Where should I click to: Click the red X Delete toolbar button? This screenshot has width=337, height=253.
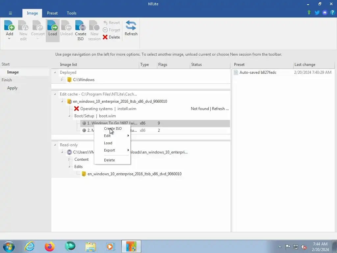click(111, 37)
